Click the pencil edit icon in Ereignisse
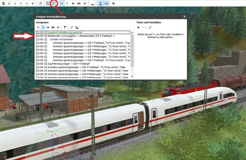This screenshot has width=246, height=160. pyautogui.click(x=72, y=27)
